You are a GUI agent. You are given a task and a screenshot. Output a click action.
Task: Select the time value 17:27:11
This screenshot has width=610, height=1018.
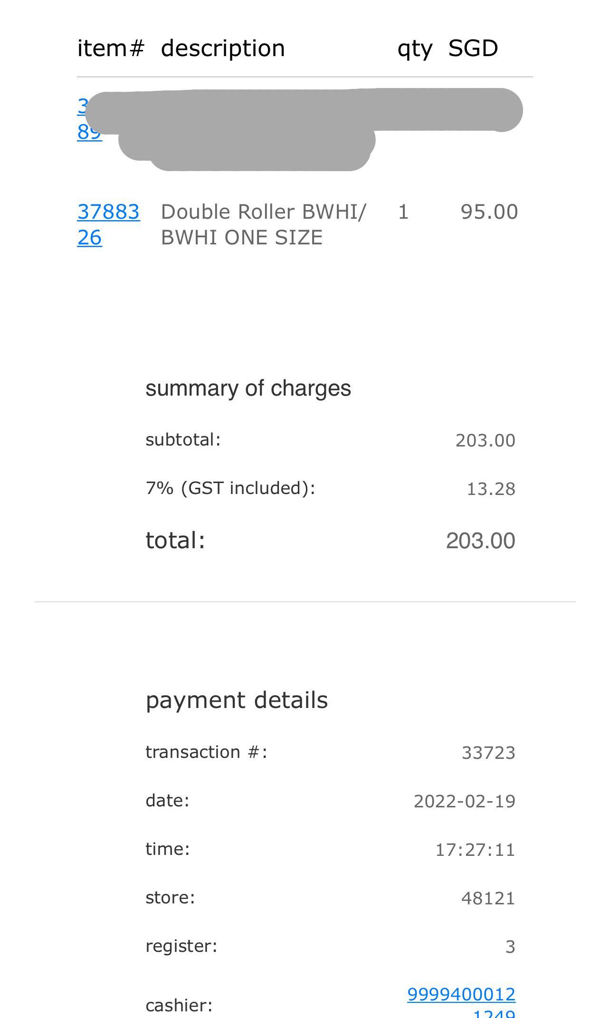click(x=475, y=850)
